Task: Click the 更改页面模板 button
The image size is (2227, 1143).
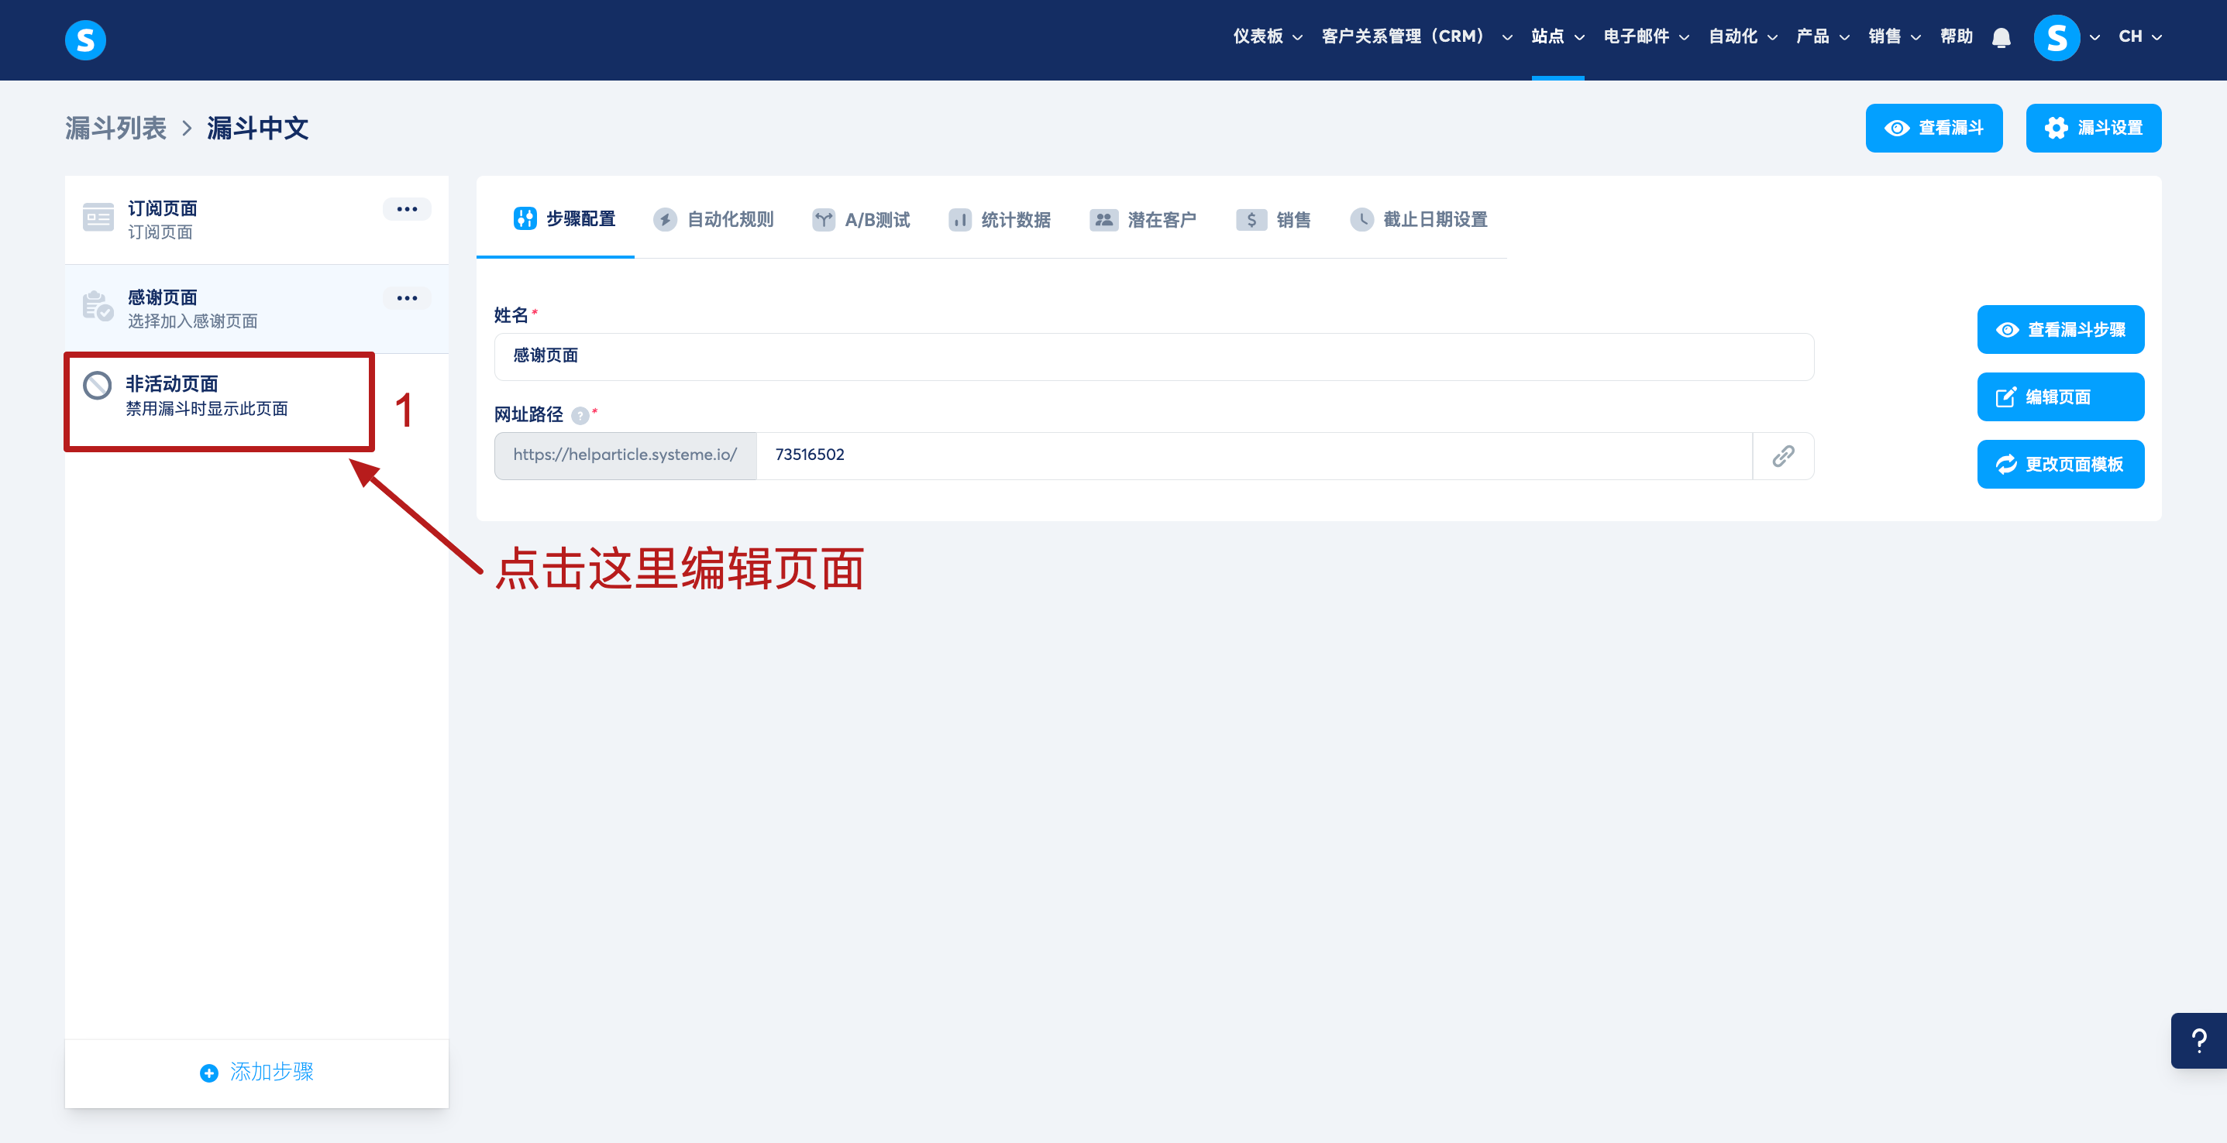Action: click(x=2060, y=464)
